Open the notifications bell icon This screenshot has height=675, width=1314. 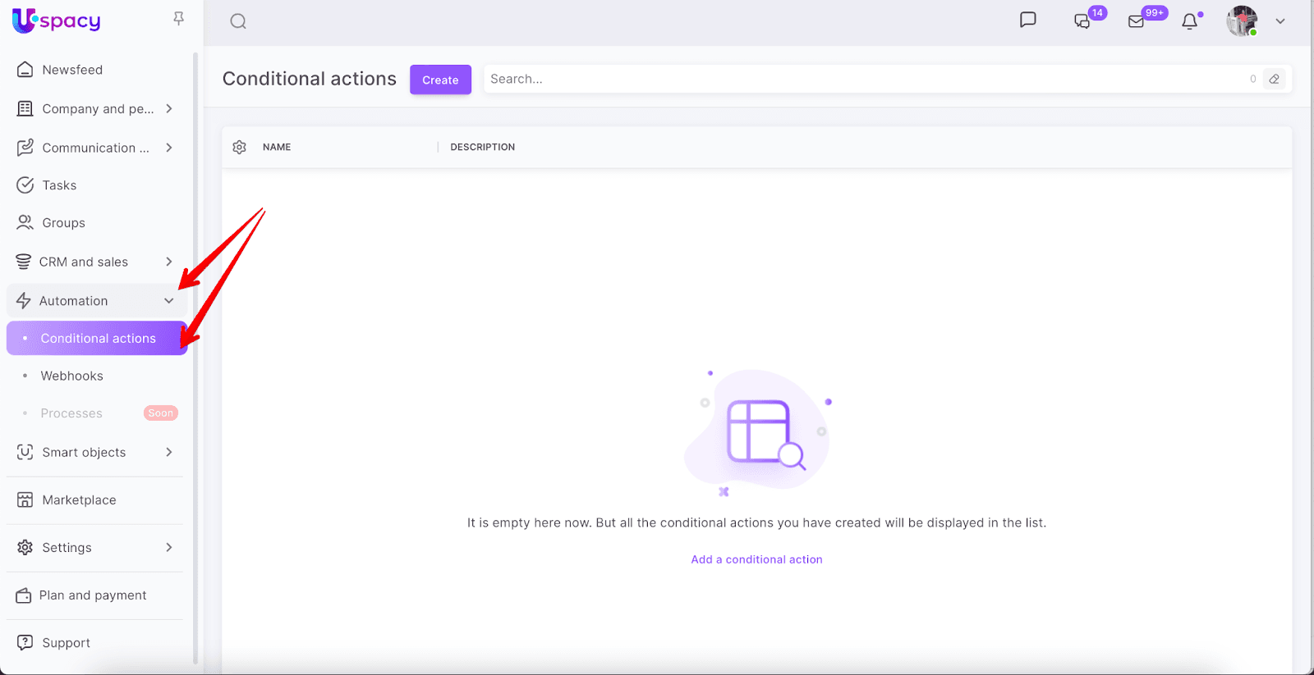point(1189,21)
